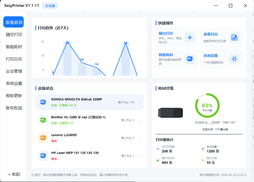Click printer icon on 智能耗材 card
The width and height of the screenshot is (254, 182).
tap(190, 59)
